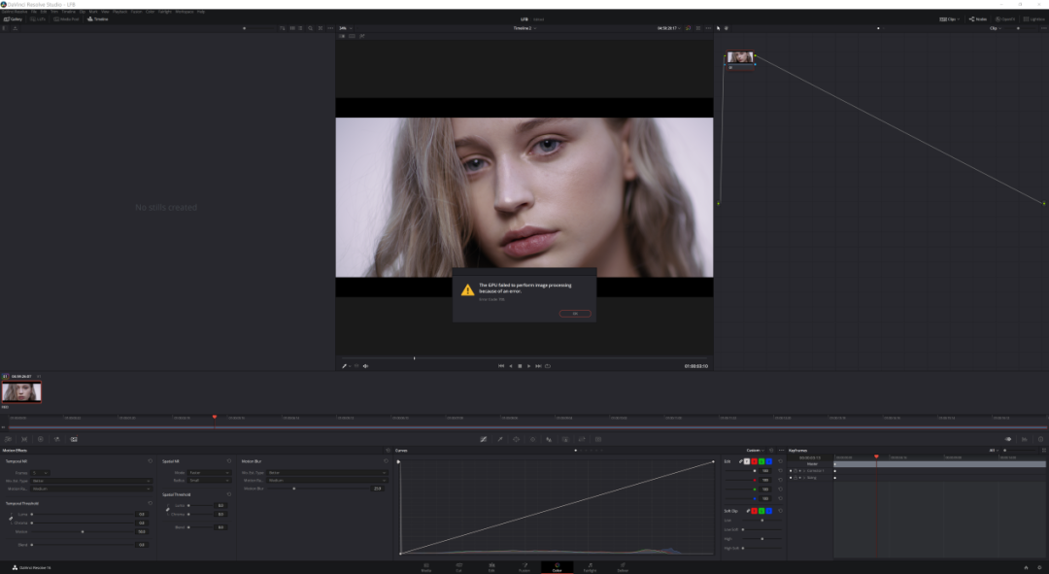Switch to the Fusion page
Screen dimensions: 1049x574
click(524, 567)
